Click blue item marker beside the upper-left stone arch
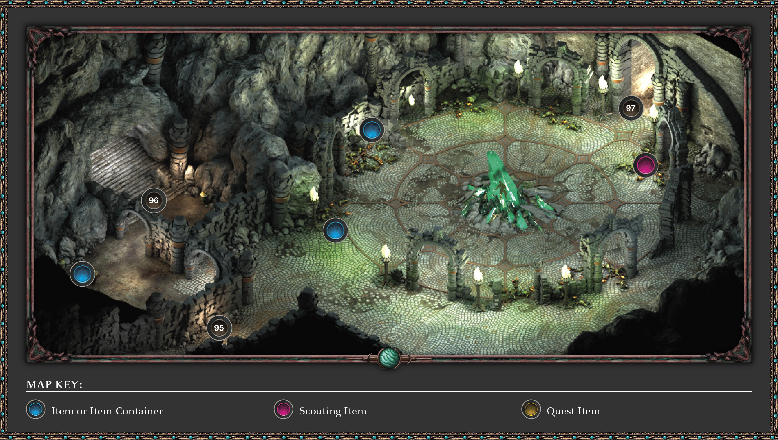 (372, 130)
